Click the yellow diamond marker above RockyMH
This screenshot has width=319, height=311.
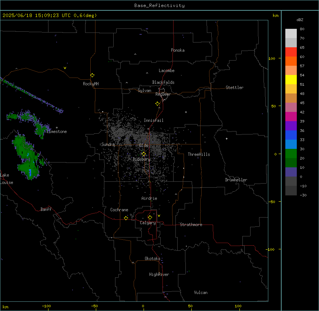(x=92, y=75)
